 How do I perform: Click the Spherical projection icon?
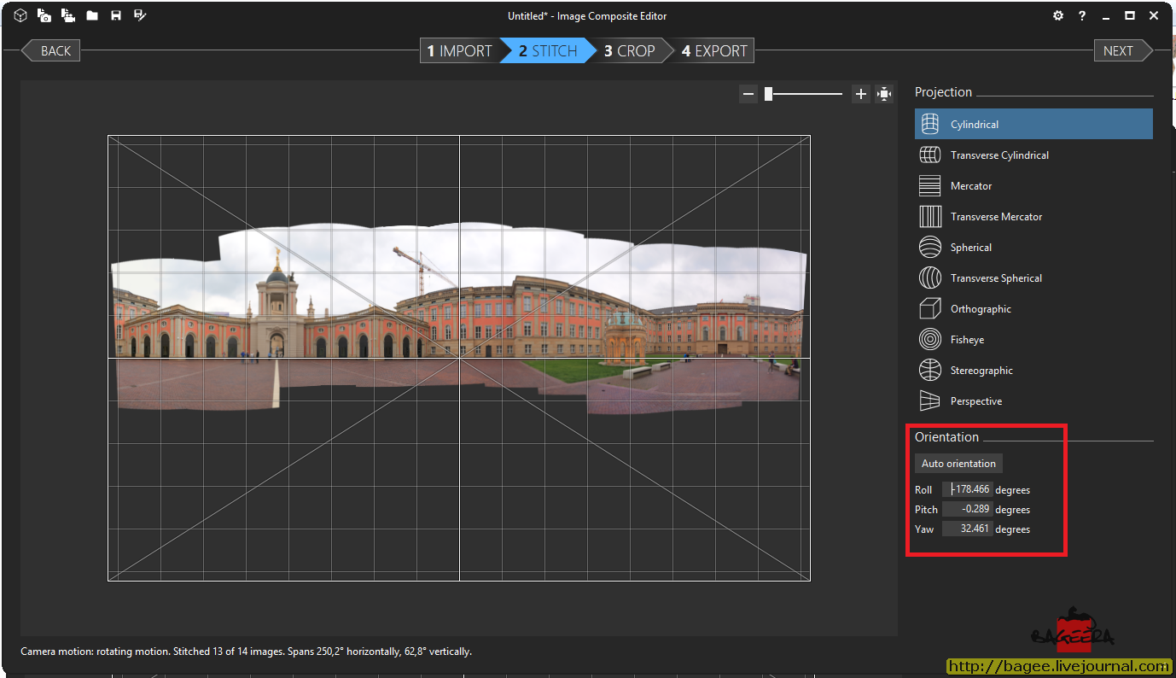930,247
